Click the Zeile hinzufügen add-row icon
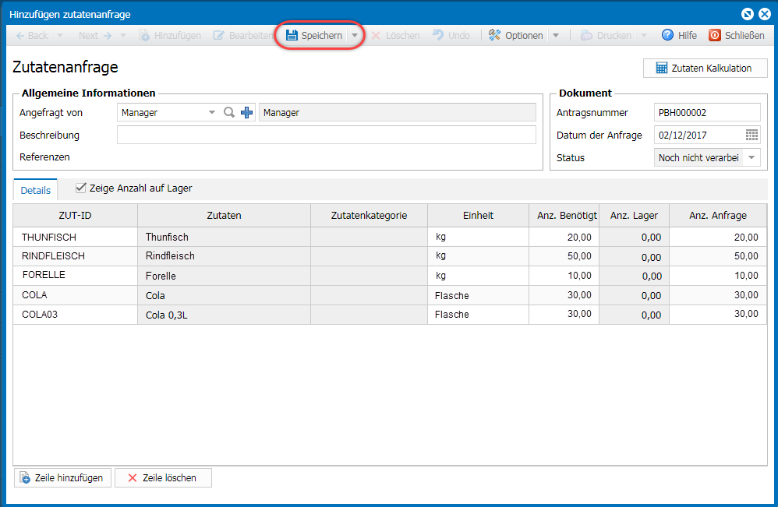 tap(25, 477)
